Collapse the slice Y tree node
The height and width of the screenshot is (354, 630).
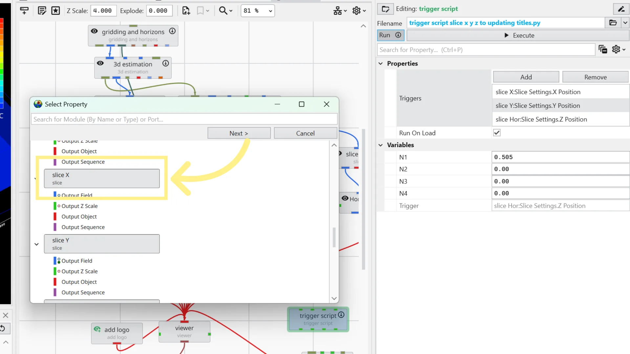36,244
